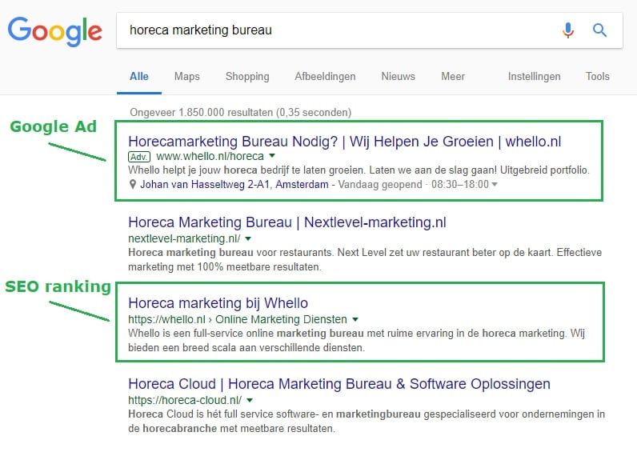Open the Nieuws tab

click(x=399, y=76)
